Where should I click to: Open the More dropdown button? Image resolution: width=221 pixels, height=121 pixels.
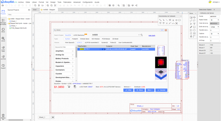point(150,90)
